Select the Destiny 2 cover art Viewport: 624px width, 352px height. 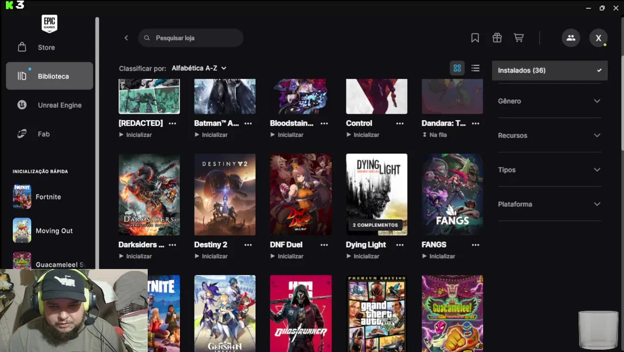click(x=225, y=195)
